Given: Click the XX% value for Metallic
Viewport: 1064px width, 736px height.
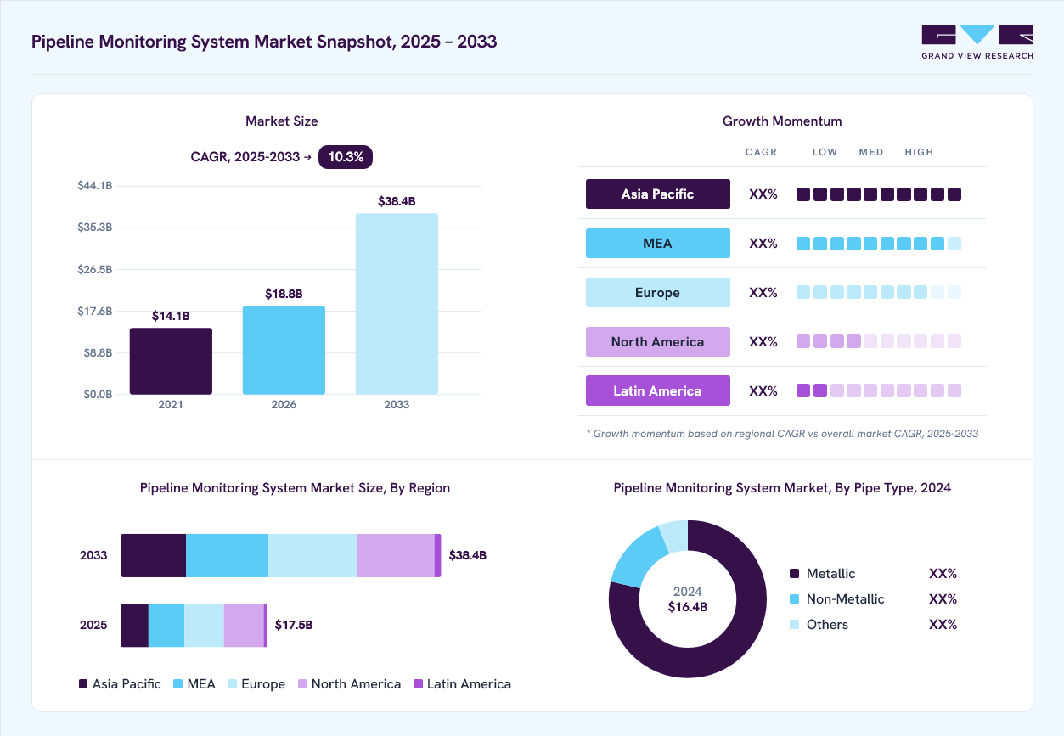Looking at the screenshot, I should tap(943, 574).
